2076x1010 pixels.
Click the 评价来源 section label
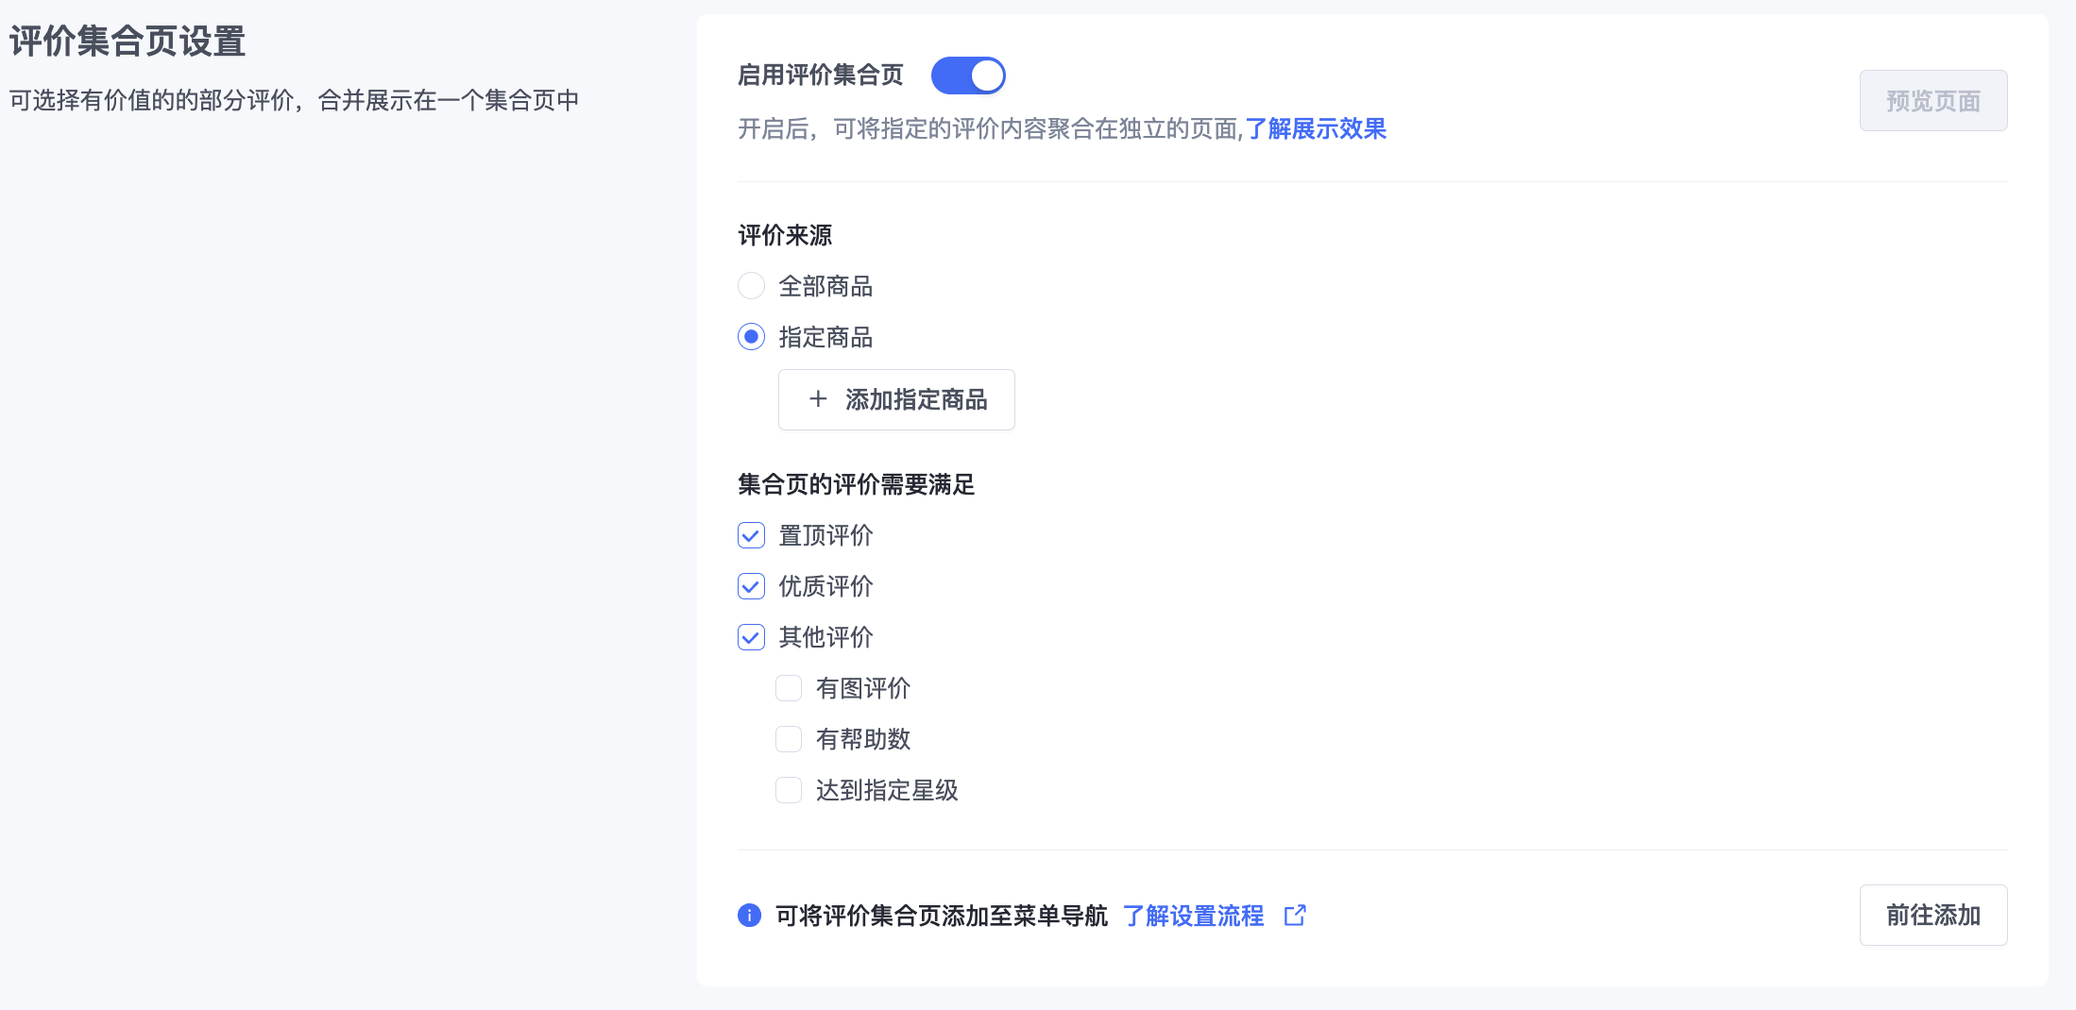[x=785, y=235]
